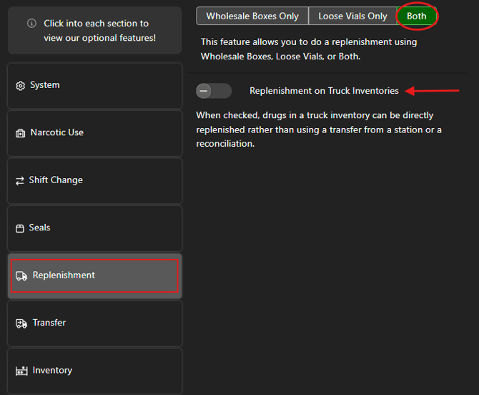Click the Shift Change swap arrows icon

point(20,181)
